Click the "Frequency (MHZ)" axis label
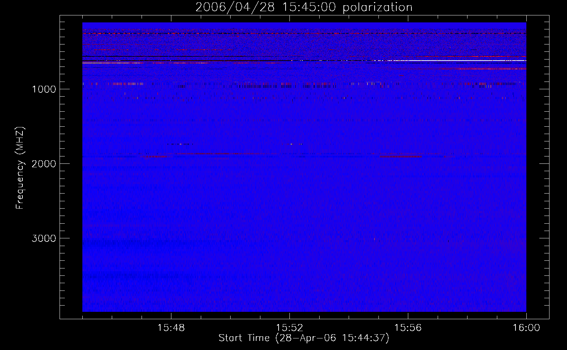This screenshot has width=567, height=350. [20, 168]
